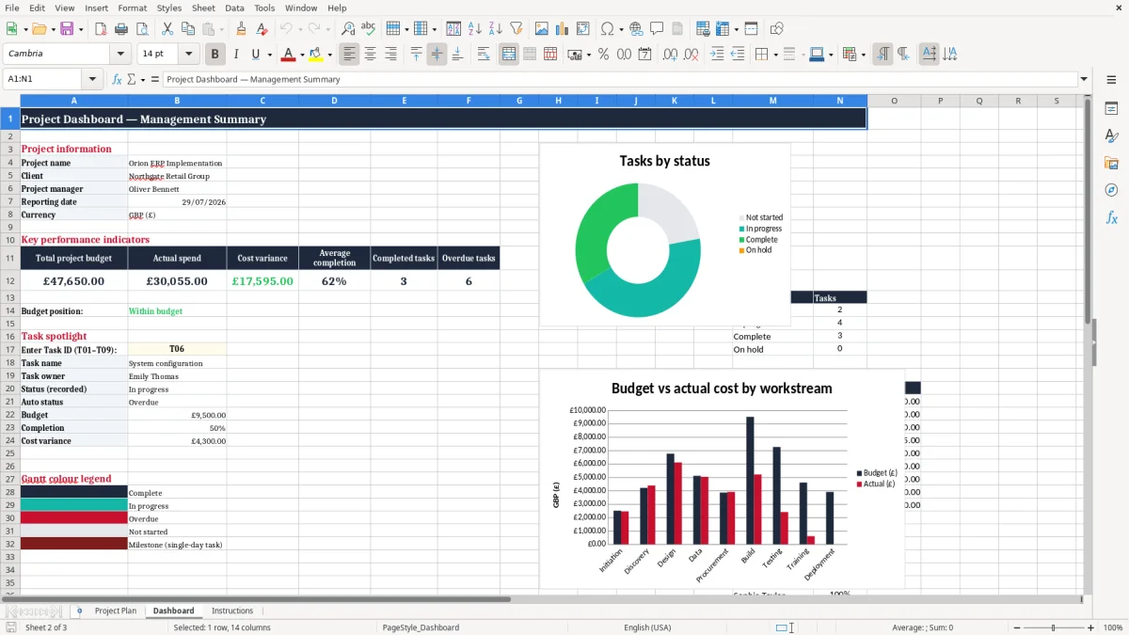Click the Increase Indent icon
Image resolution: width=1129 pixels, height=635 pixels.
click(x=717, y=55)
